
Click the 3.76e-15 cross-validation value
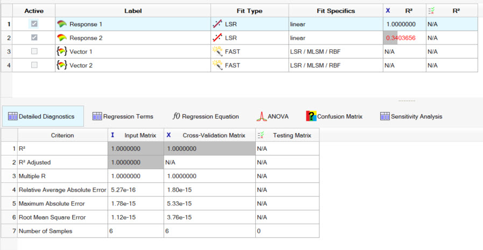pyautogui.click(x=179, y=217)
